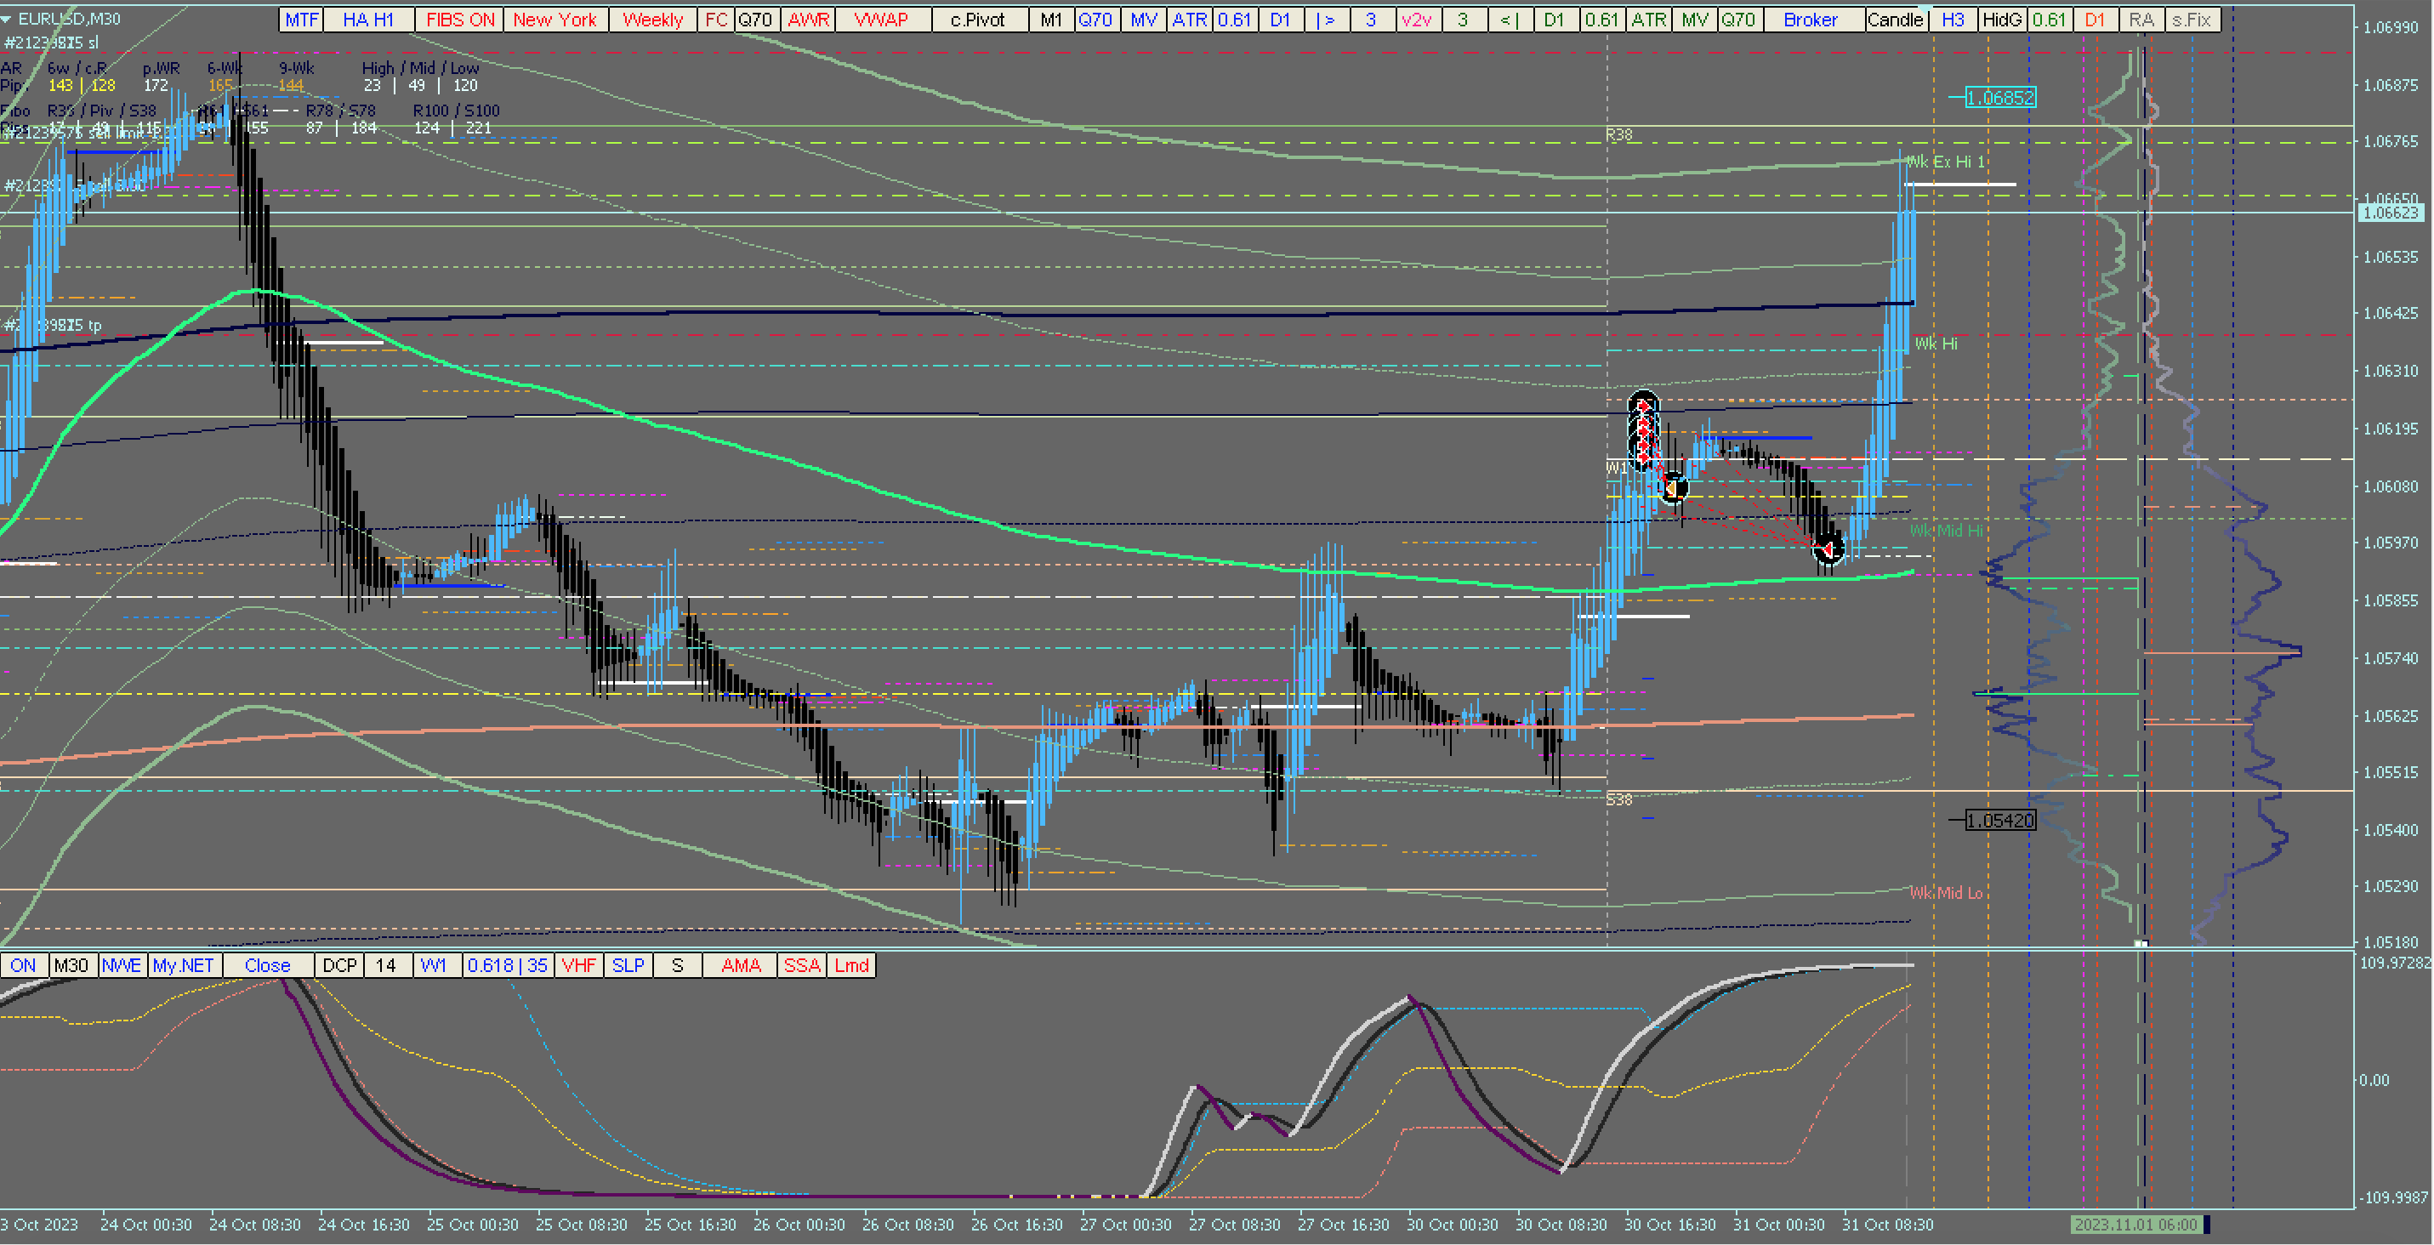Toggle the VWAP indicator button
The image size is (2434, 1245).
tap(880, 19)
